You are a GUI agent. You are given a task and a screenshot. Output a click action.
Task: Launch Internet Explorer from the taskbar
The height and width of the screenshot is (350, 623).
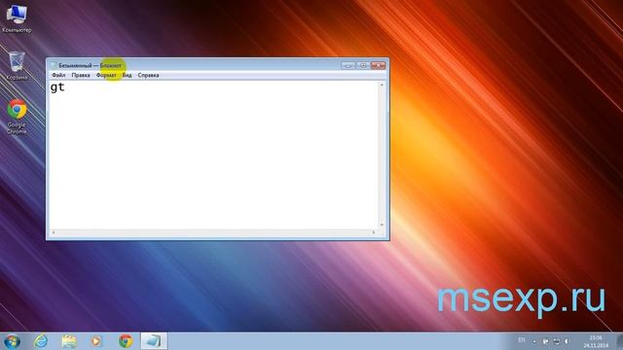click(x=41, y=341)
